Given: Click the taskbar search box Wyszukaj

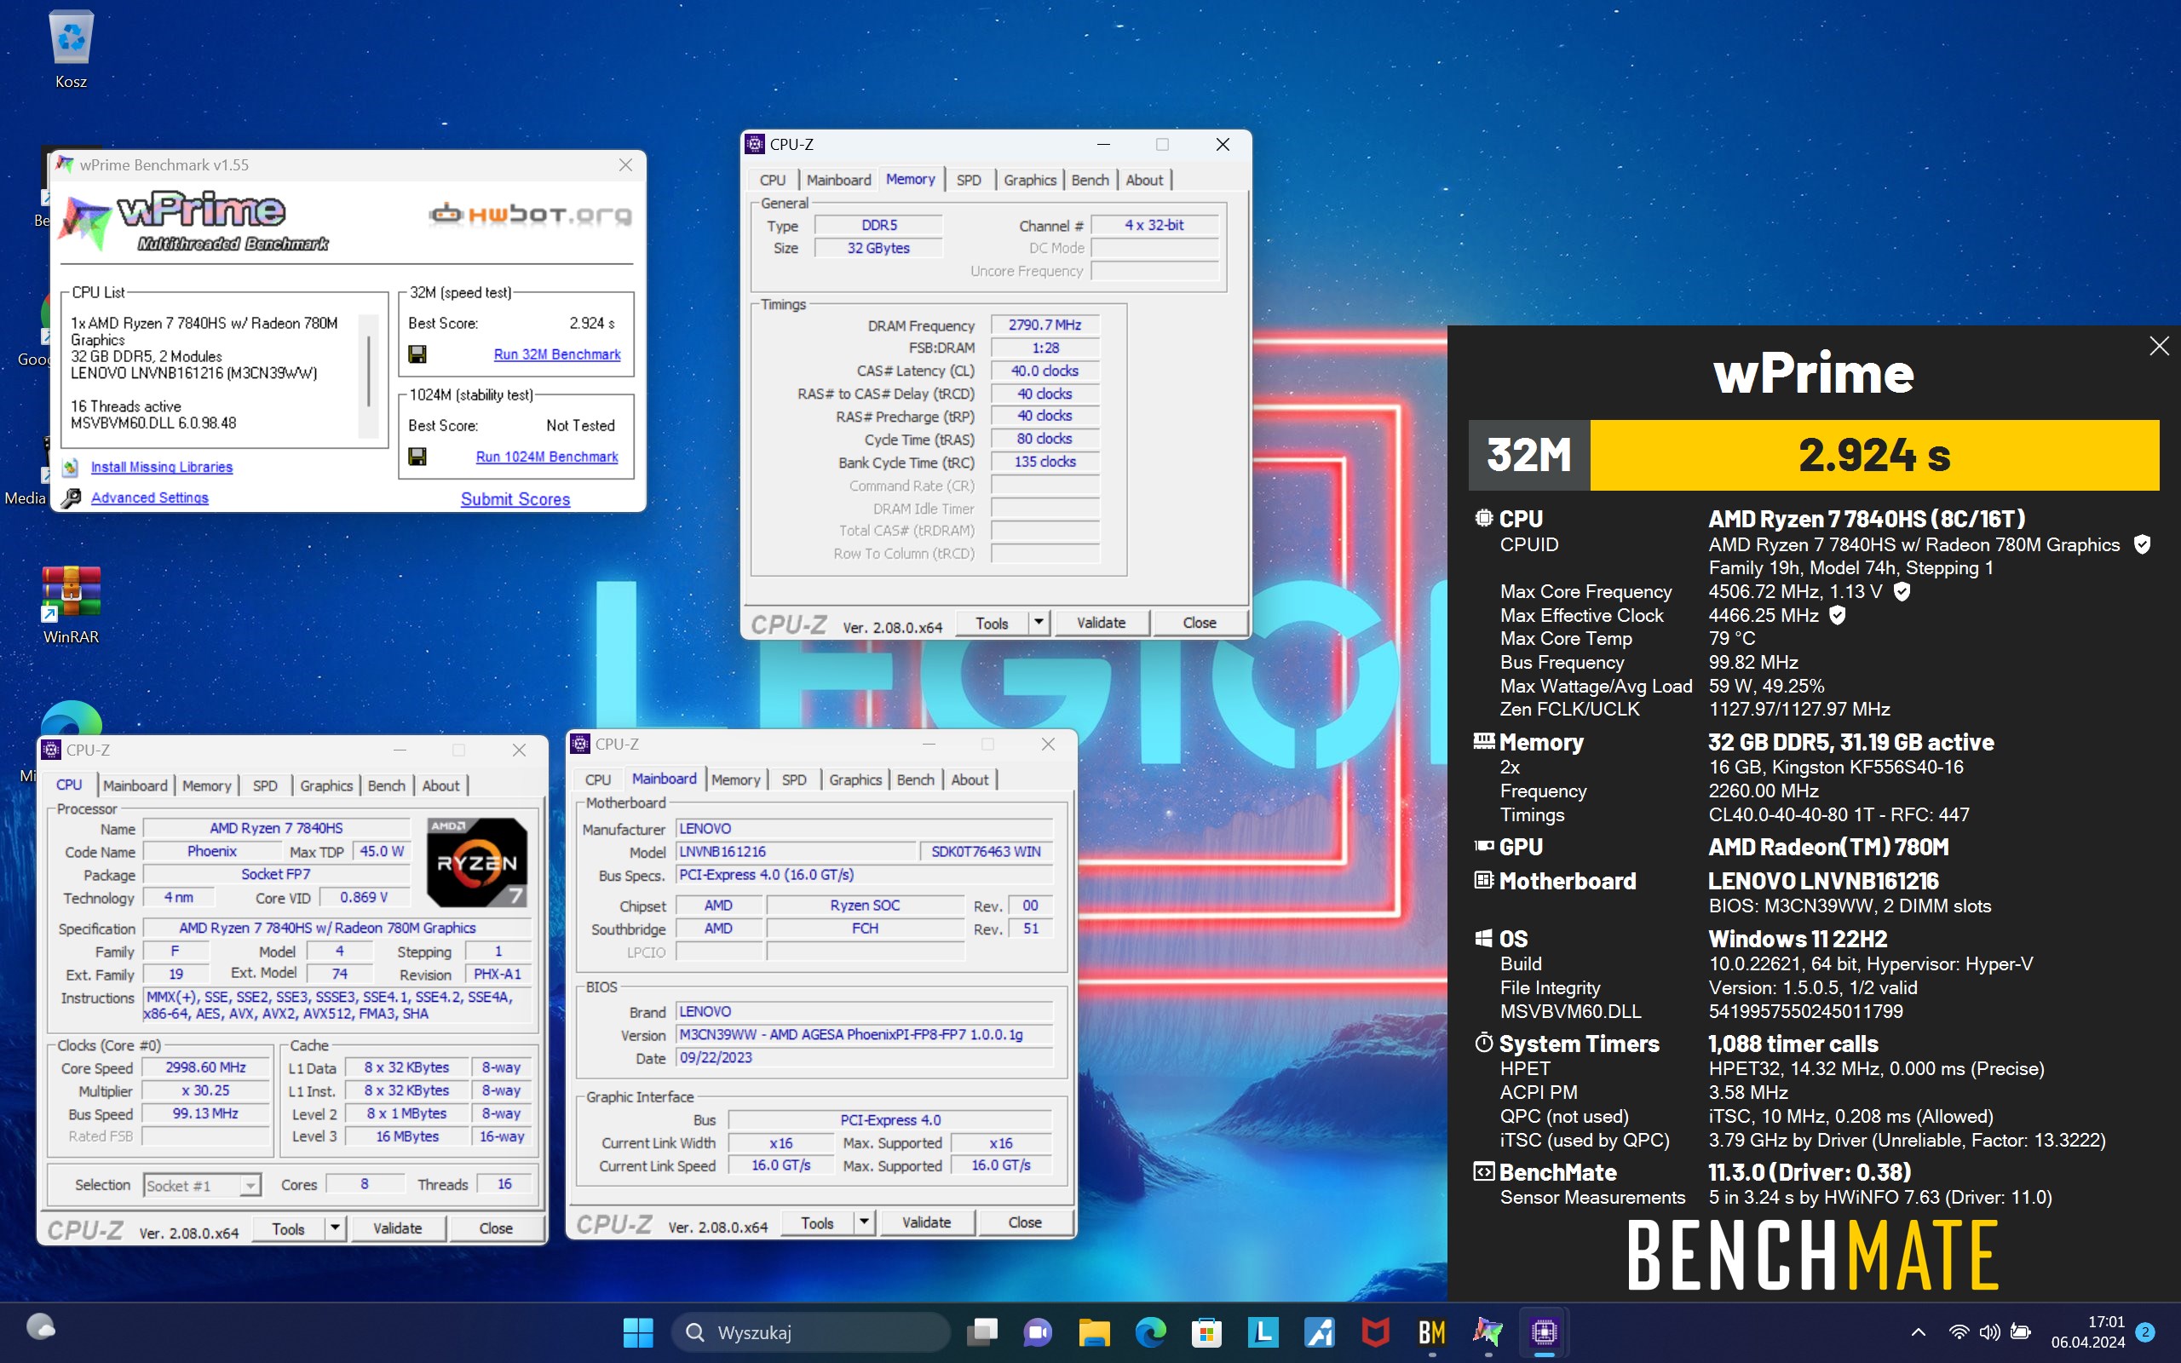Looking at the screenshot, I should click(810, 1332).
